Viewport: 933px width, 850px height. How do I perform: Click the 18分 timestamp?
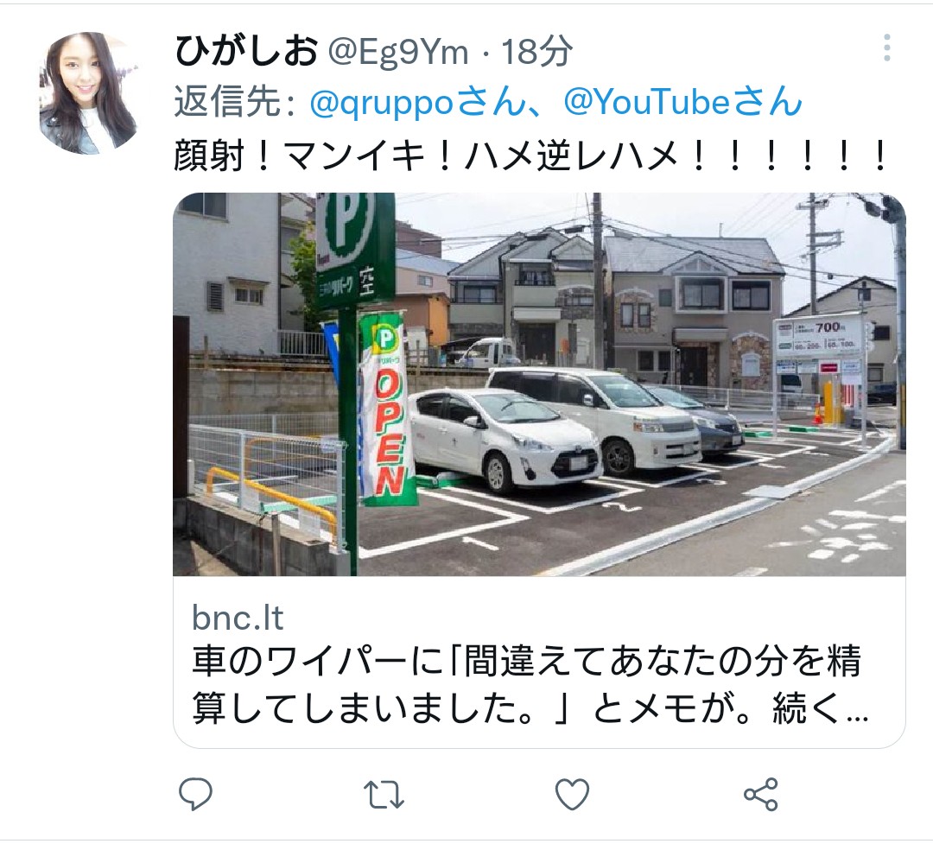coord(536,52)
